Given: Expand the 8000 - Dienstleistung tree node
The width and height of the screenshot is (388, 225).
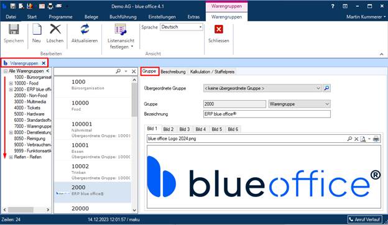Looking at the screenshot, I should pyautogui.click(x=11, y=132).
